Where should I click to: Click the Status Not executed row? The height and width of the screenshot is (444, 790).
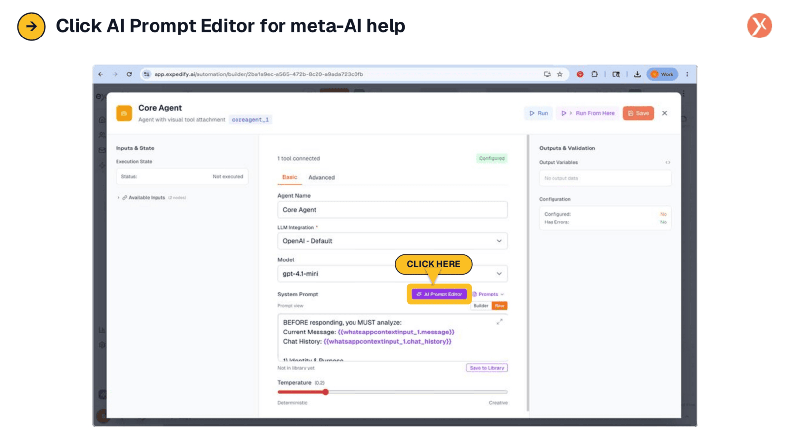[x=182, y=176]
